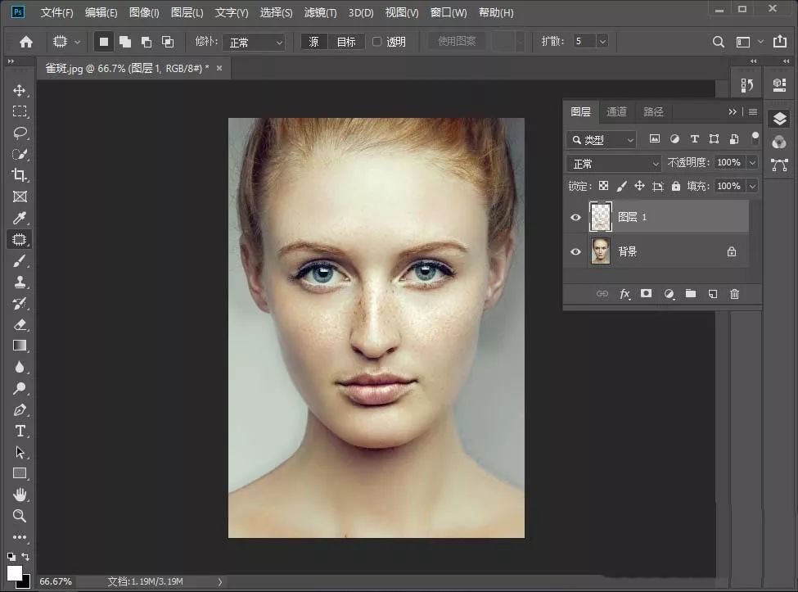This screenshot has width=798, height=592.
Task: Switch to the 通道 tab
Action: [616, 112]
